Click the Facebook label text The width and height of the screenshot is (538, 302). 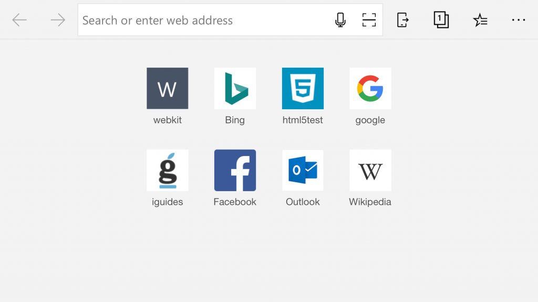click(x=235, y=202)
